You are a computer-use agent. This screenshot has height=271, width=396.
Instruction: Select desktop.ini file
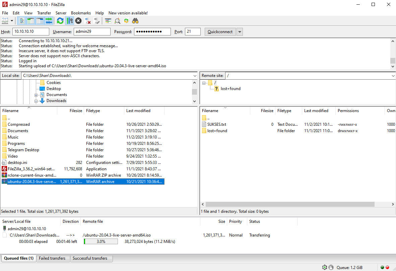[x=83, y=163]
